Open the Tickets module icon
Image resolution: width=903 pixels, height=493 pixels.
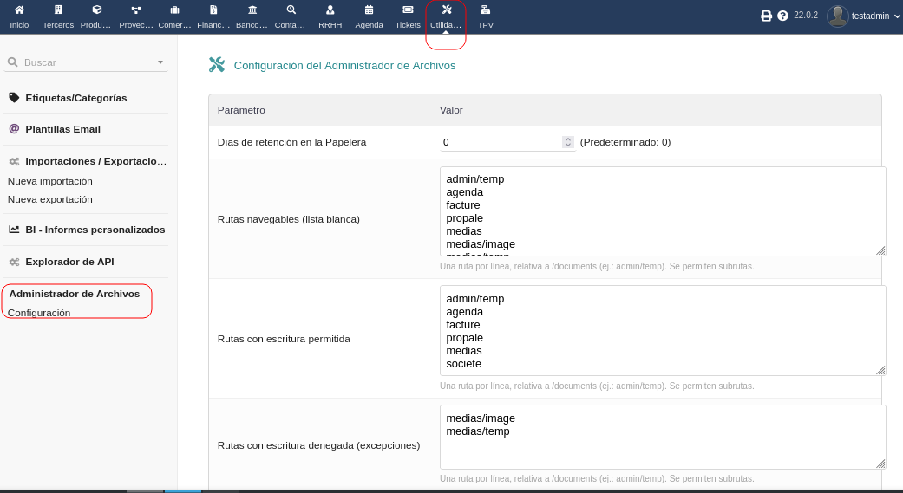tap(408, 10)
